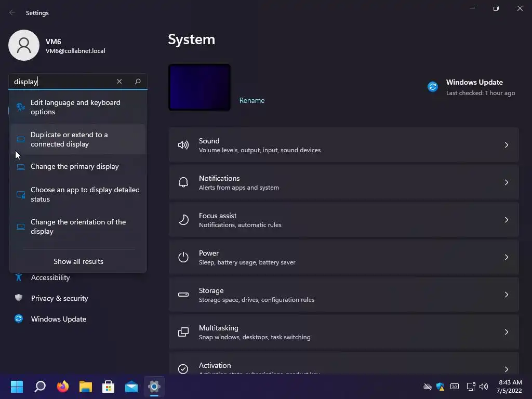The width and height of the screenshot is (532, 399).
Task: Click the touch keyboard tray icon
Action: (455, 387)
